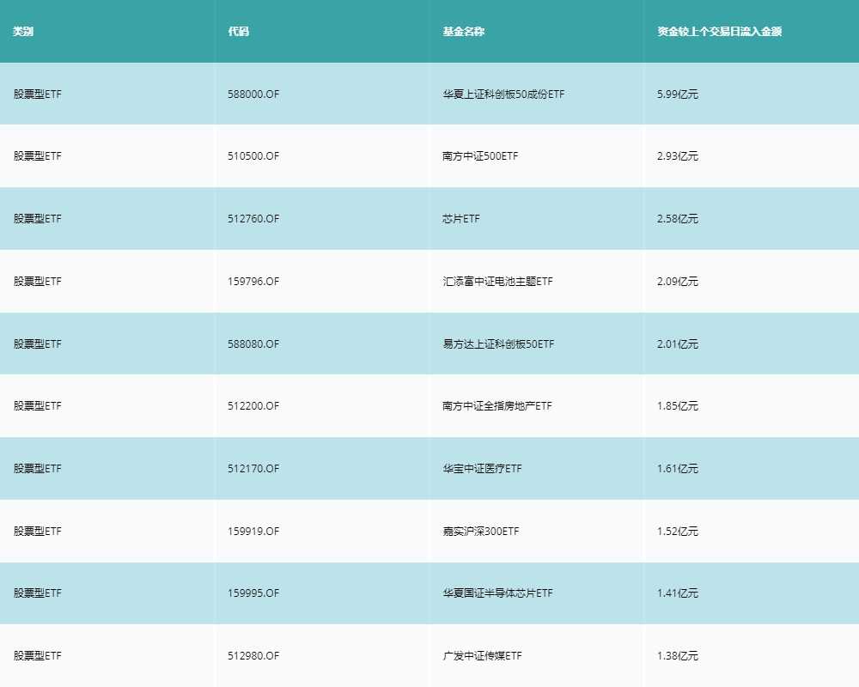859x687 pixels.
Task: Click fund name 芯片ETF
Action: [x=461, y=219]
